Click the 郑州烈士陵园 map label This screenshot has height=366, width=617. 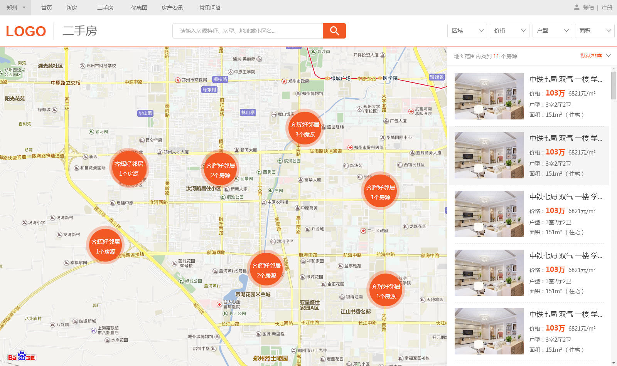tap(270, 358)
